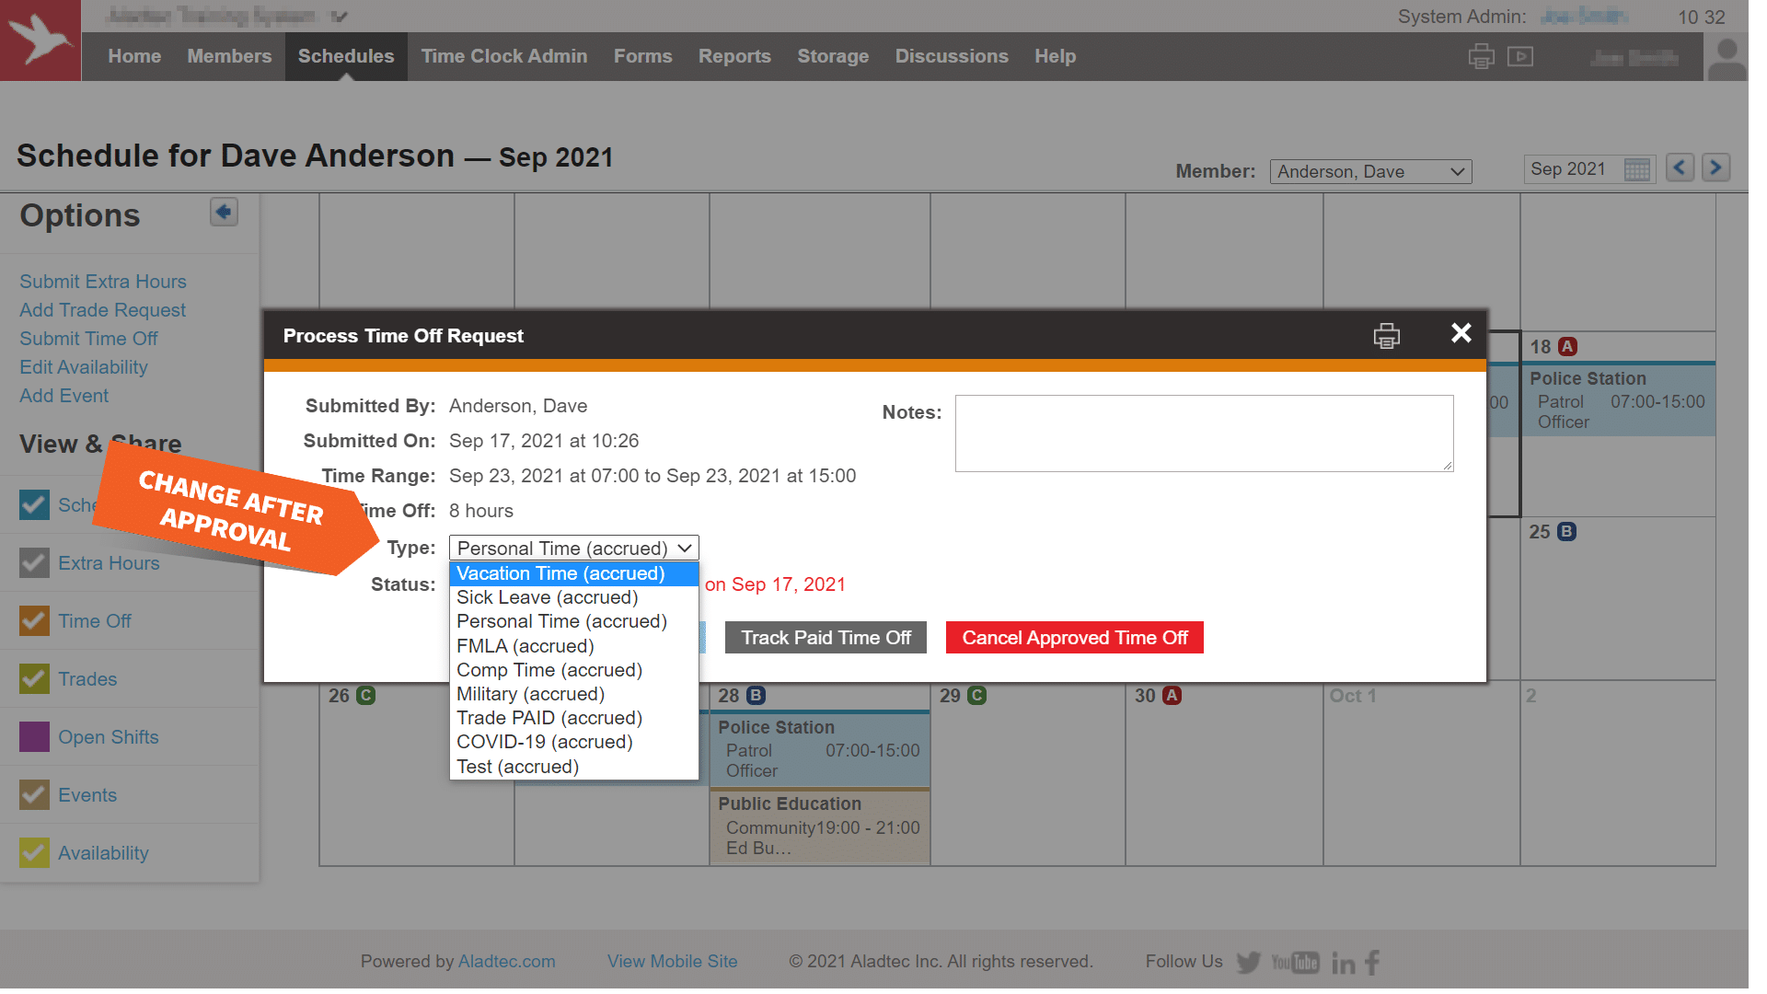
Task: Click Cancel Approved Time Off button
Action: point(1075,638)
